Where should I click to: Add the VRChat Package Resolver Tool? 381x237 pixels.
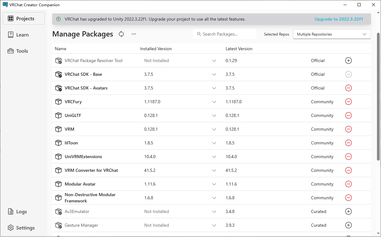pos(348,60)
